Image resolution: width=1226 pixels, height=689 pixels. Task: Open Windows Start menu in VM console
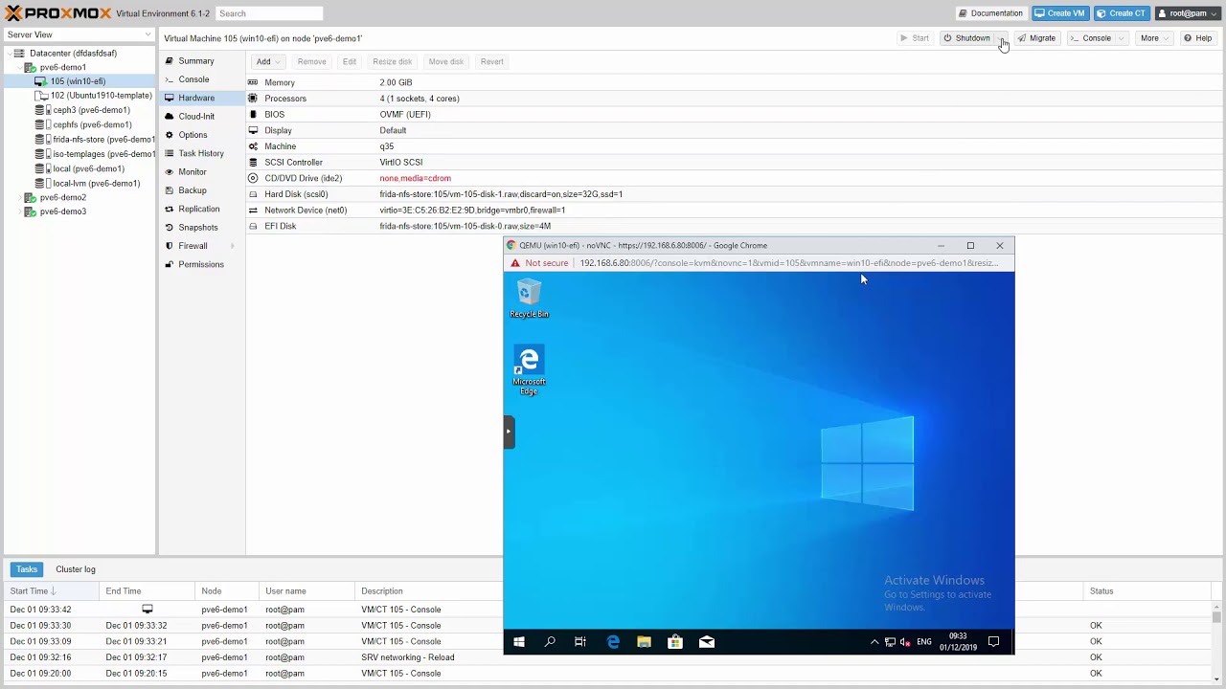point(519,642)
